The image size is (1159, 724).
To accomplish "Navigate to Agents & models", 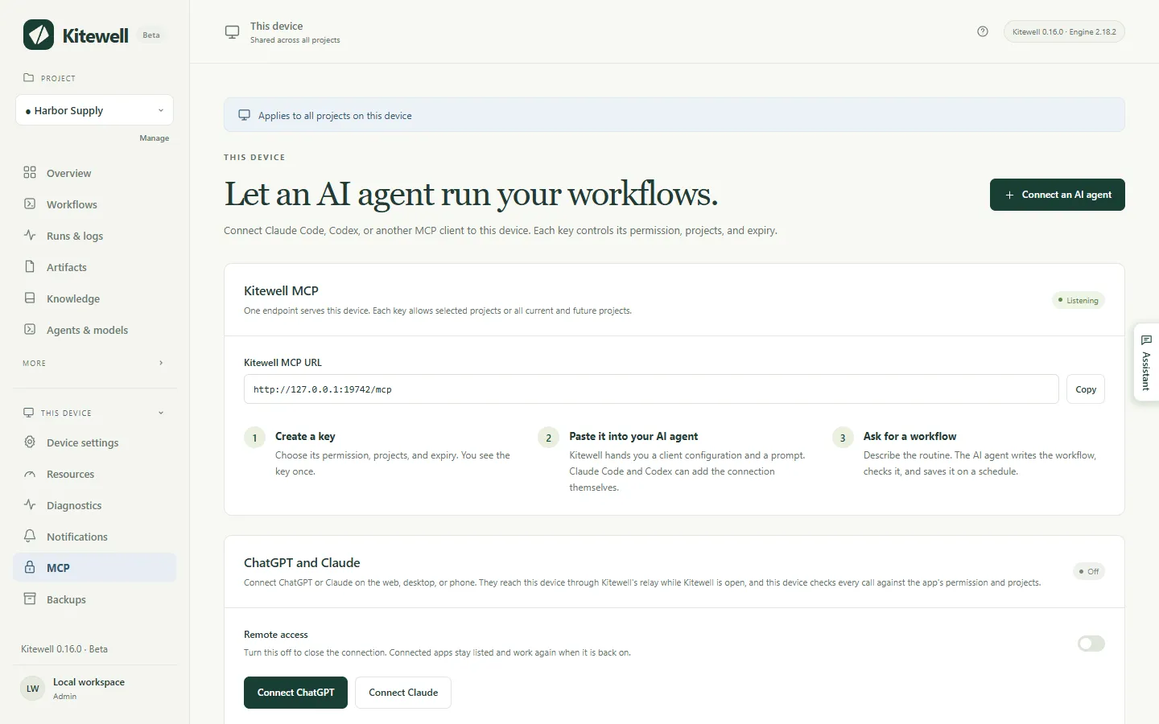I will tap(94, 330).
